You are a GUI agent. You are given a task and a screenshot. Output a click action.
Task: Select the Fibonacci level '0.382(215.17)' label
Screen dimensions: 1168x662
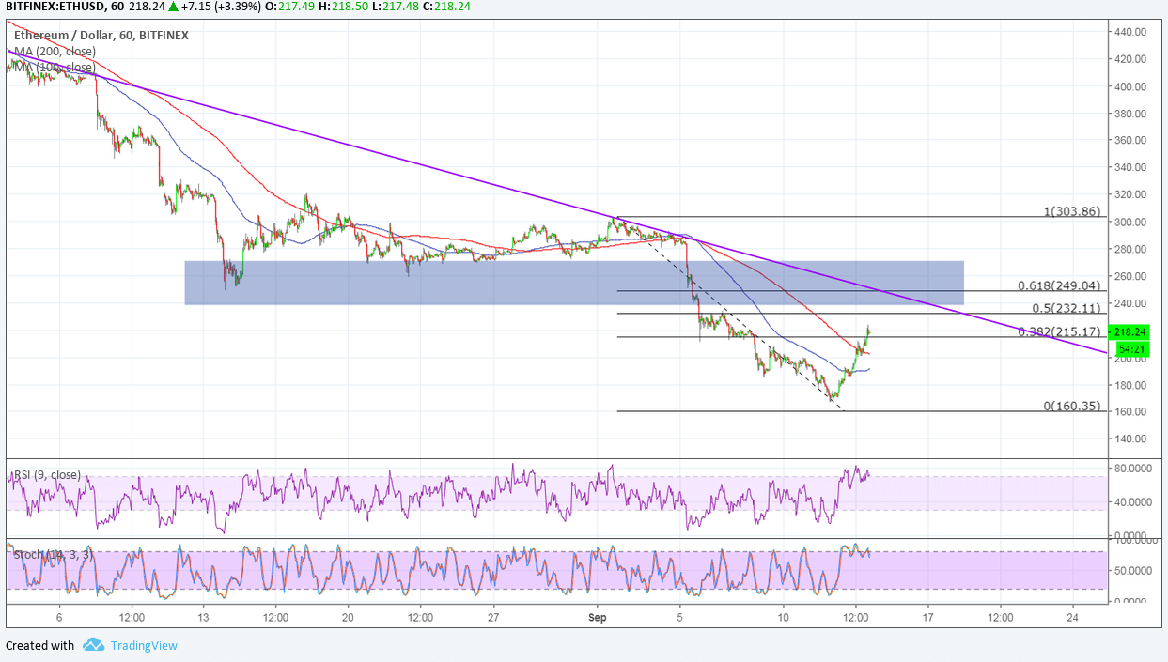pyautogui.click(x=1059, y=331)
